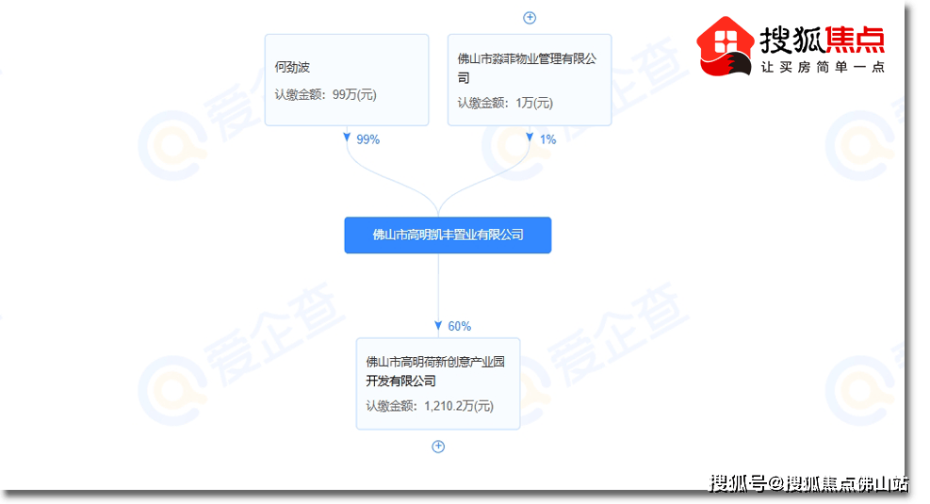The image size is (930, 504).
Task: Select the 何劲波 shareholder card
Action: 347,80
